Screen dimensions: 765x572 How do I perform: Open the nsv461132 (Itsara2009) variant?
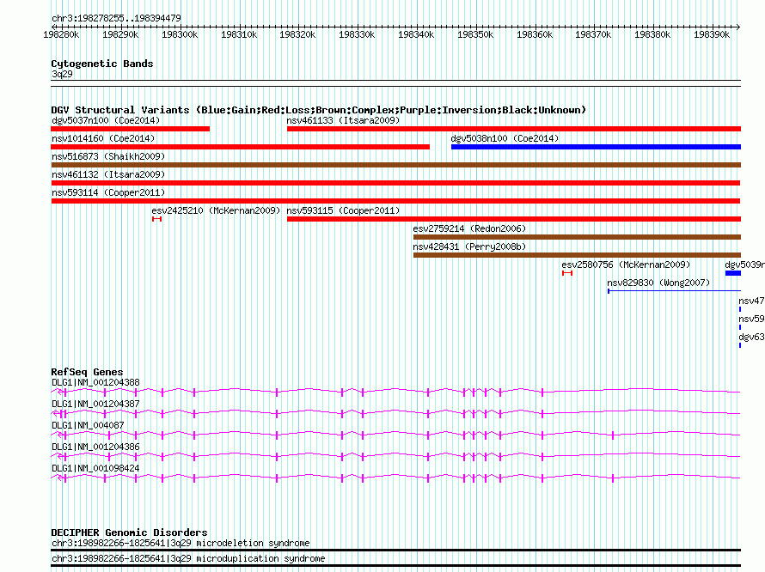pyautogui.click(x=395, y=183)
